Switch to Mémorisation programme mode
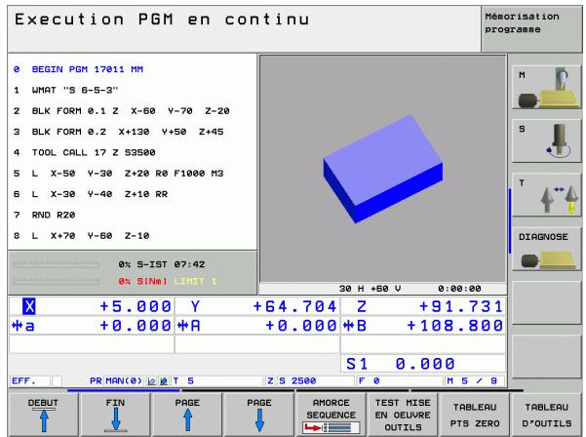This screenshot has height=437, width=586. (531, 29)
